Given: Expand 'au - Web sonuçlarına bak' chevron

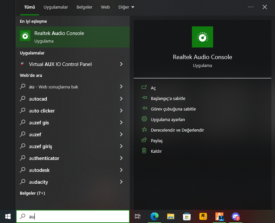Looking at the screenshot, I should (x=121, y=86).
